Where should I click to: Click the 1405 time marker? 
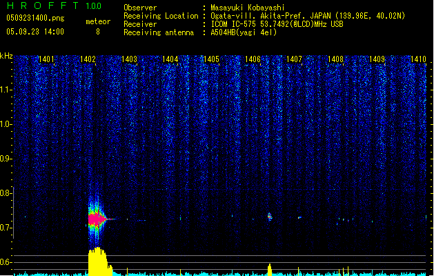211,59
